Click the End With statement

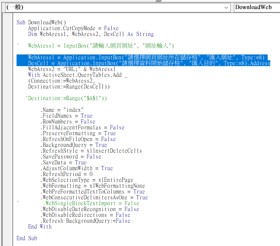40,227
